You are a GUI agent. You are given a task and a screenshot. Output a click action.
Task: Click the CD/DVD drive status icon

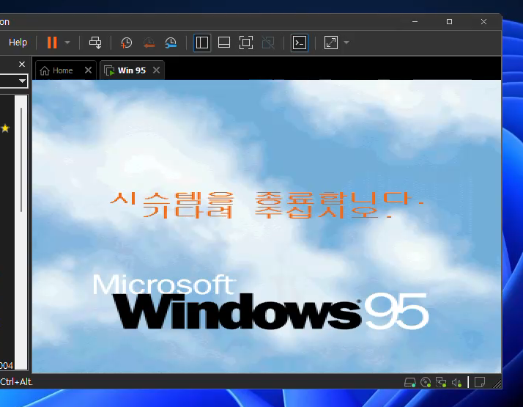pos(426,382)
